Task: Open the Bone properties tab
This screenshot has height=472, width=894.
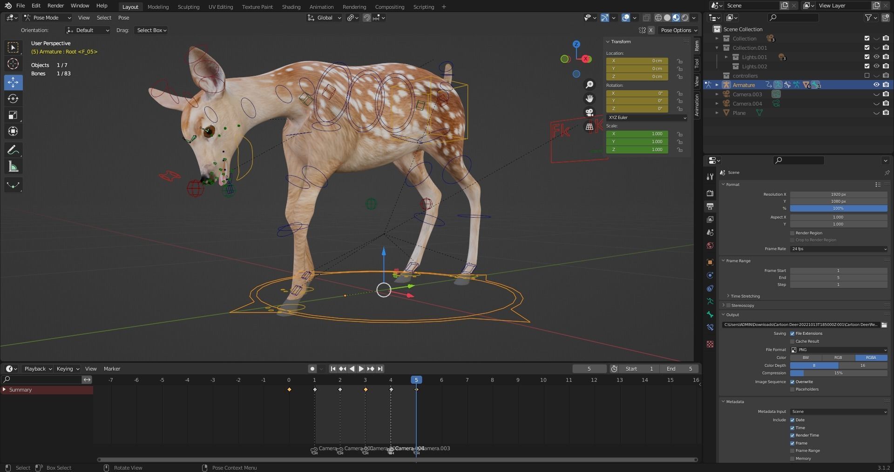Action: [x=710, y=314]
